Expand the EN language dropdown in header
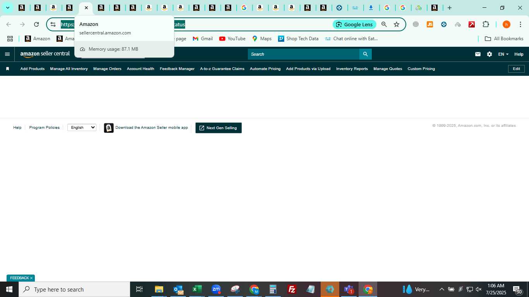The height and width of the screenshot is (297, 529). pos(503,54)
